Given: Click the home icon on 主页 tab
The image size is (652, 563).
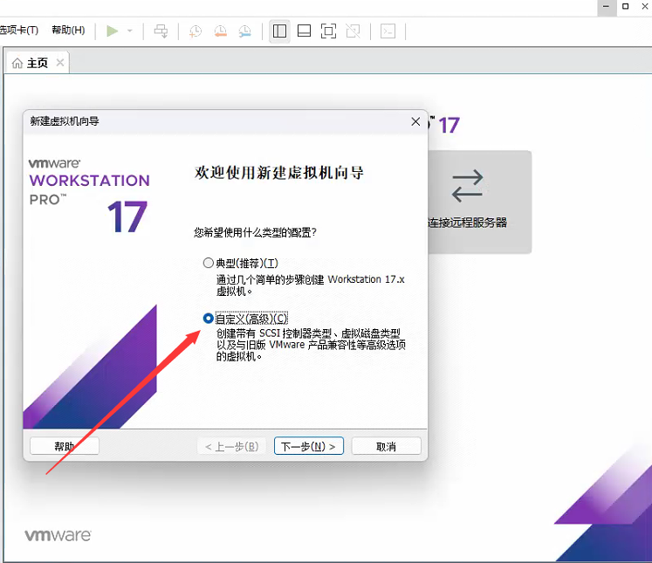Looking at the screenshot, I should 17,63.
